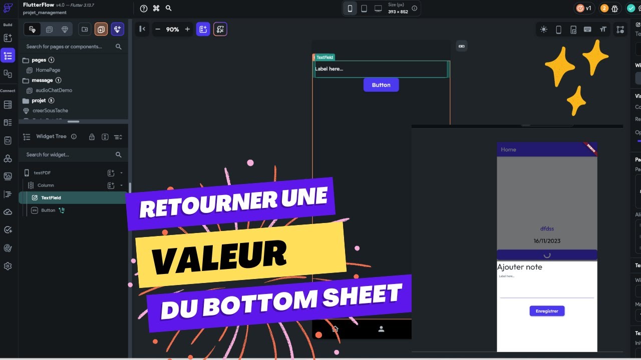The width and height of the screenshot is (641, 360).
Task: Collapse the left panel with arrow icon
Action: click(x=142, y=29)
